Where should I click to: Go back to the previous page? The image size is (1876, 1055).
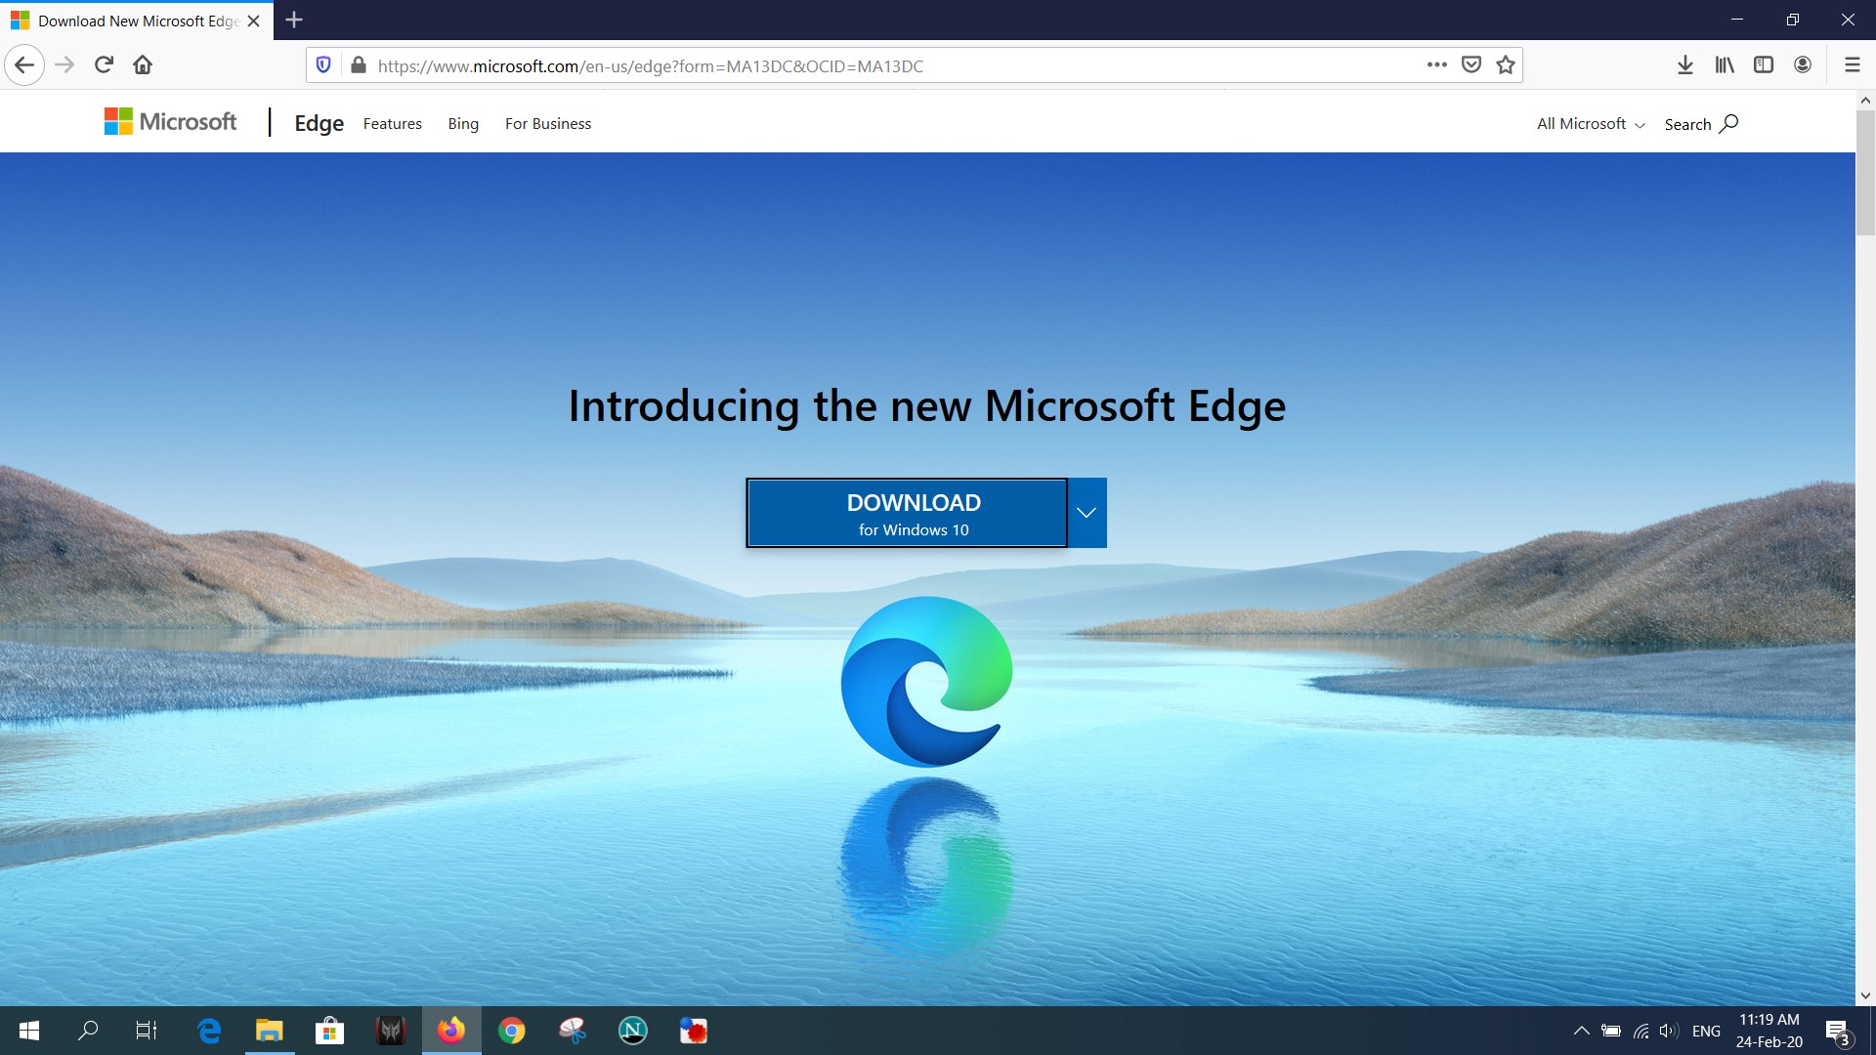coord(24,65)
